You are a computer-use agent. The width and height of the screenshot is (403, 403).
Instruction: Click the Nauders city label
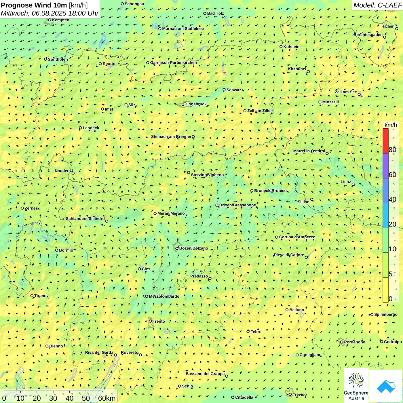[x=63, y=171]
